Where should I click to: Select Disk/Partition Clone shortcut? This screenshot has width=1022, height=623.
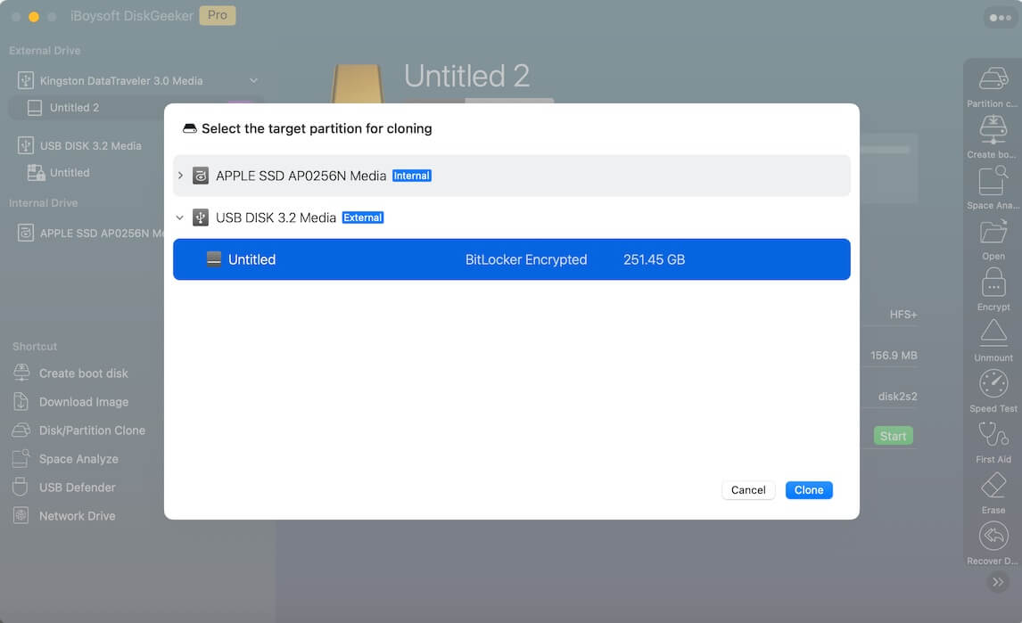click(x=91, y=430)
